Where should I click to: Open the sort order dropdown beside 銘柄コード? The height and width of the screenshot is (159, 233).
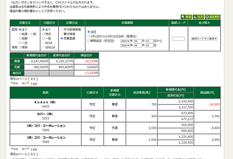[213, 39]
